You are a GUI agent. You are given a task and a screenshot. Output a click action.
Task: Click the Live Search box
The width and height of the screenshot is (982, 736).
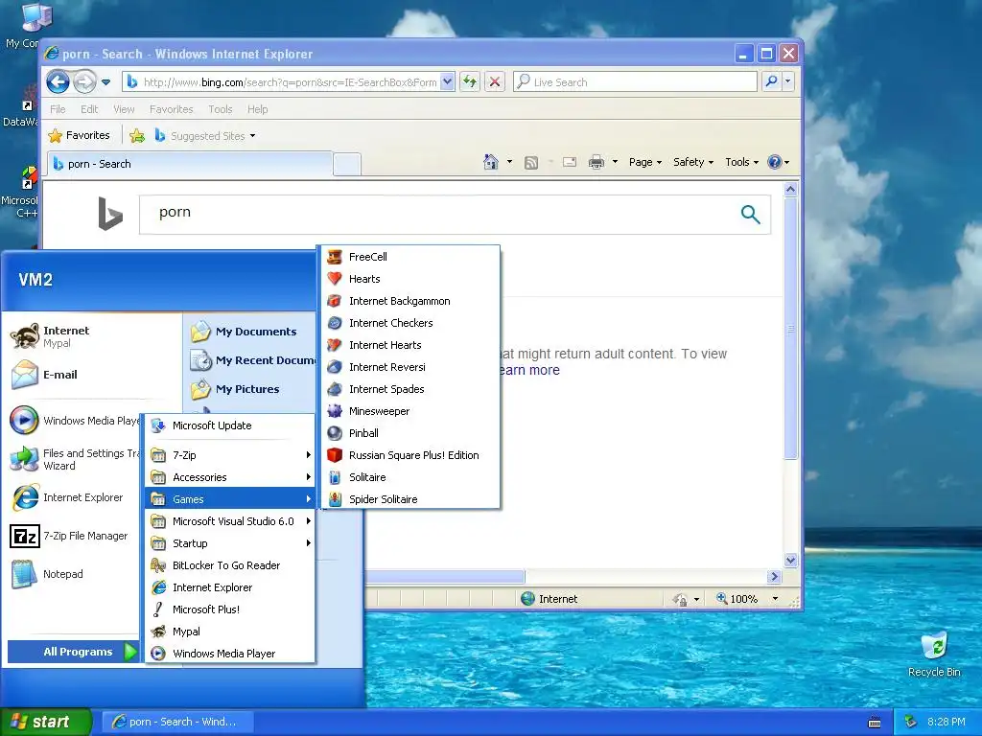635,82
